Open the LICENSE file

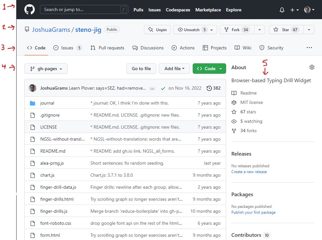click(x=49, y=127)
